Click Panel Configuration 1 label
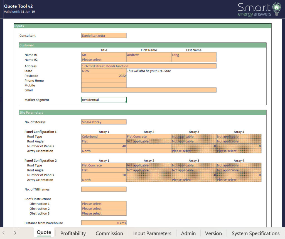Image resolution: width=285 pixels, height=239 pixels. pos(41,132)
